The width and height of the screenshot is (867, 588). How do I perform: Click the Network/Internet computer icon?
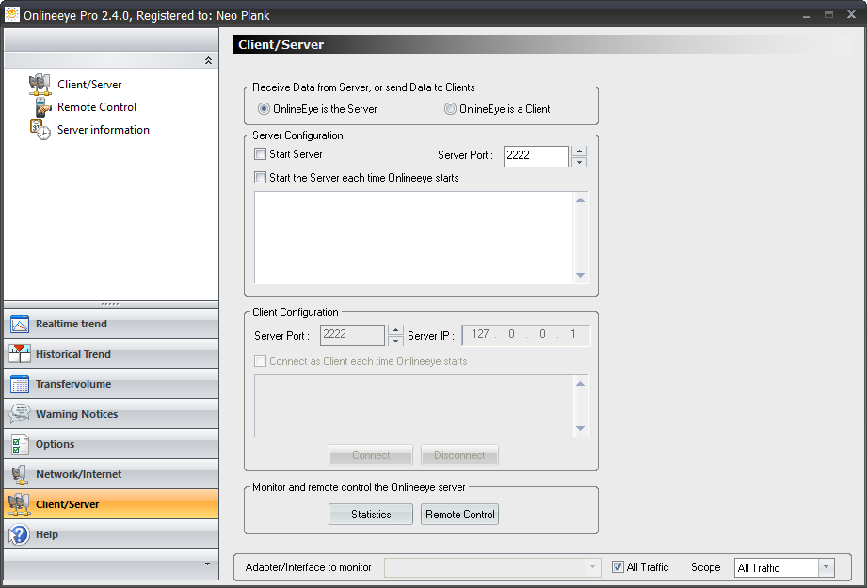coord(20,474)
